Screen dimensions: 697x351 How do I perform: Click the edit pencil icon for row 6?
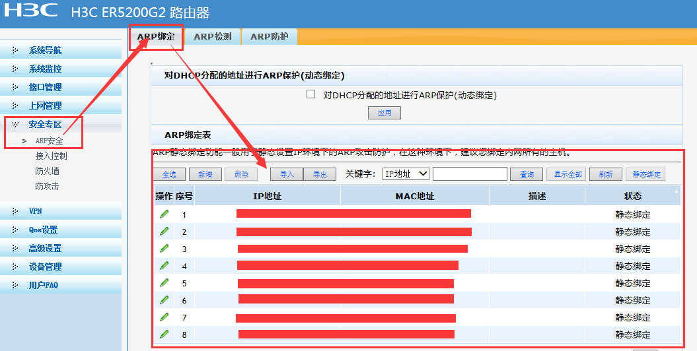164,300
